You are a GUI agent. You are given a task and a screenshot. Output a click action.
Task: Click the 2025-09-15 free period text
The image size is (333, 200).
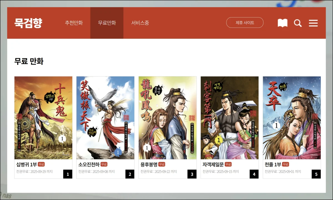pos(221,172)
